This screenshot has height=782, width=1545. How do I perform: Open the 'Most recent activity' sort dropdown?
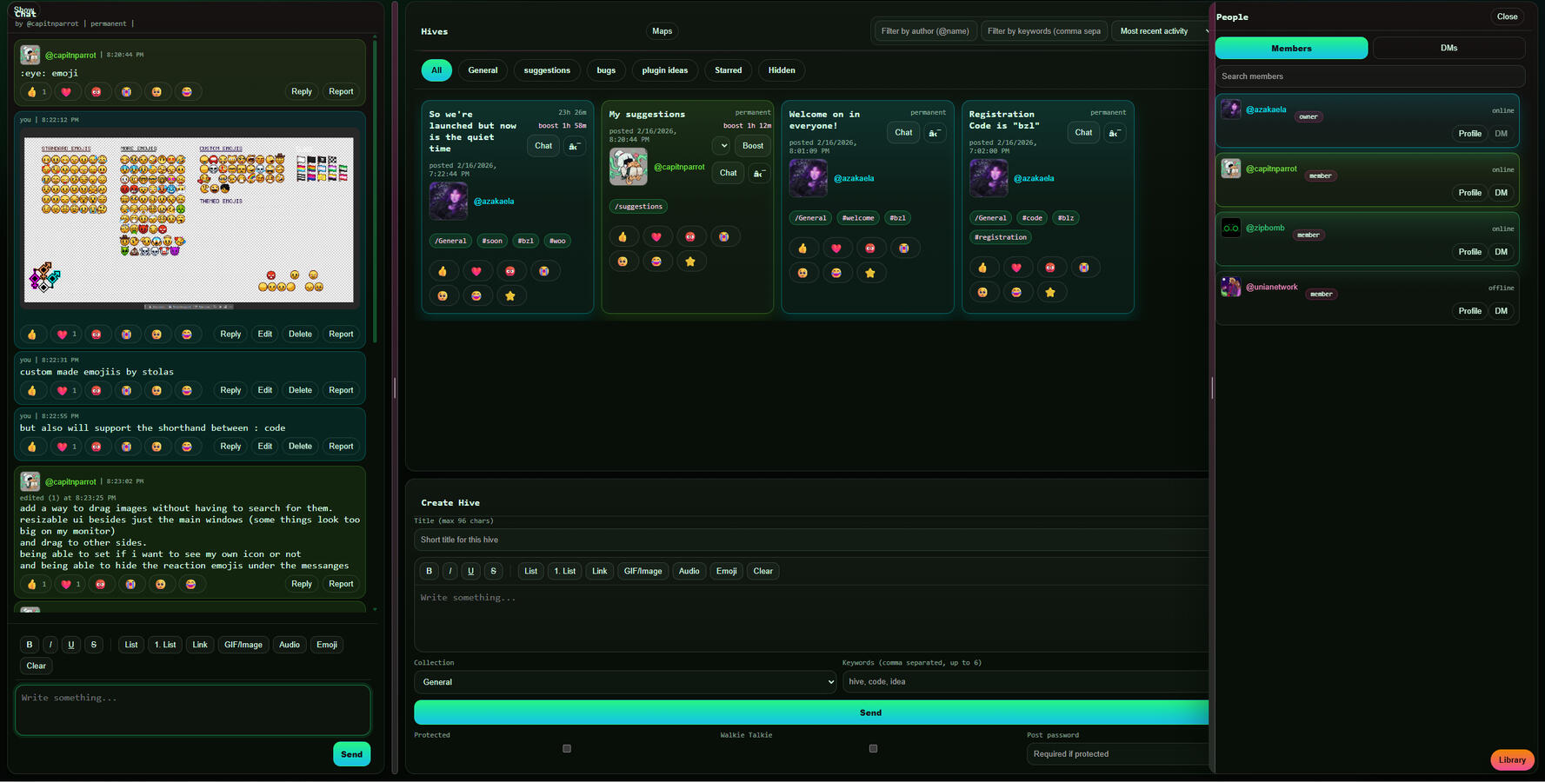pos(1162,31)
